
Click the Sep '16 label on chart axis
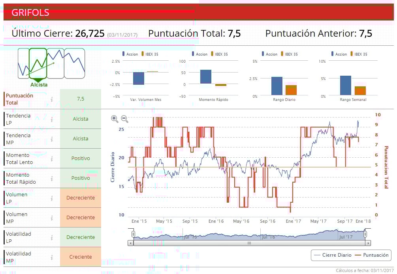[267, 221]
